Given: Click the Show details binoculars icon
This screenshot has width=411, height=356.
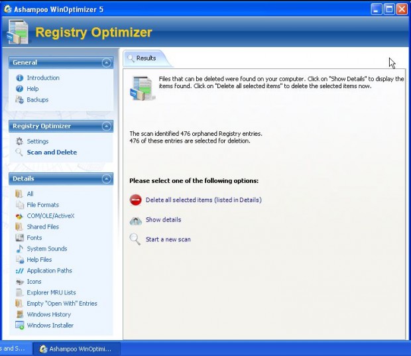Looking at the screenshot, I should 136,221.
